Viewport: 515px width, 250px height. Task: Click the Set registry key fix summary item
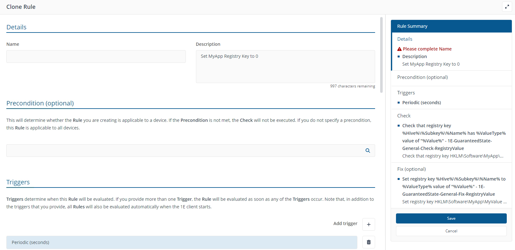pyautogui.click(x=454, y=187)
